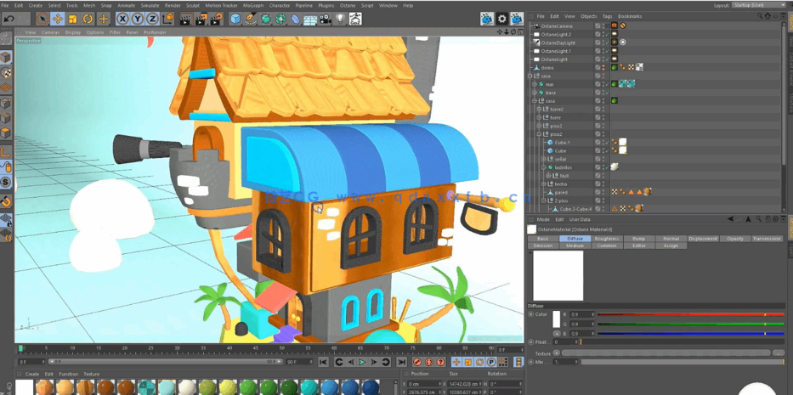The width and height of the screenshot is (793, 395).
Task: Expand the mar object
Action: tap(535, 84)
